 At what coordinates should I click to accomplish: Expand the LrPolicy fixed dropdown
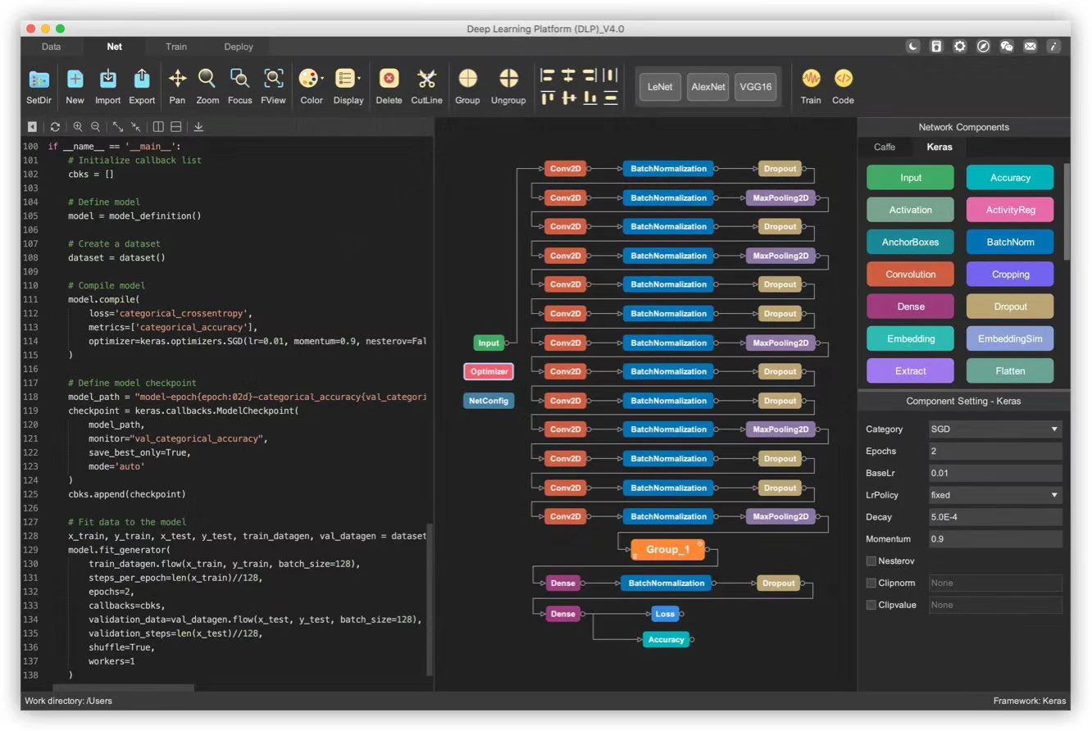[995, 496]
